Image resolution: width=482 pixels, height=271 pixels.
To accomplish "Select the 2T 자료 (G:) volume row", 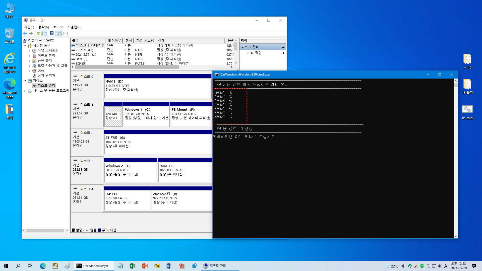I will (152, 50).
